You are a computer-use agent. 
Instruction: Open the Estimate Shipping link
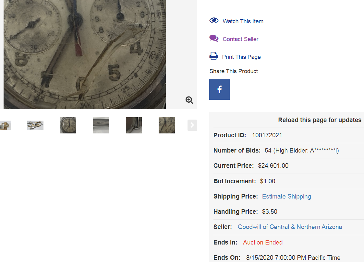[x=286, y=197]
